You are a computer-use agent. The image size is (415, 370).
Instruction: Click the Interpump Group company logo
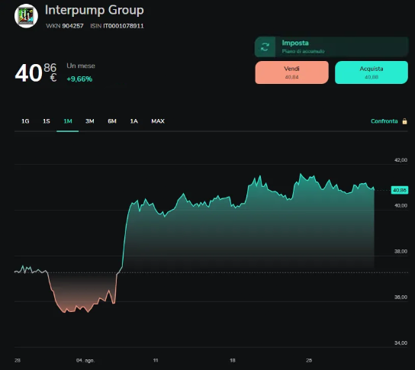coord(26,16)
